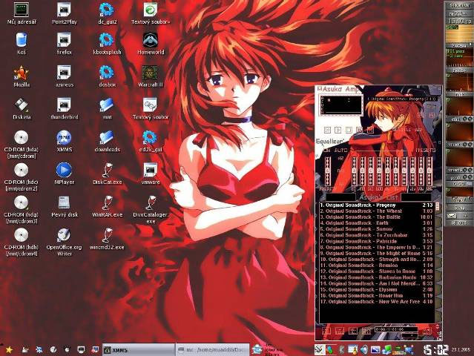Switch to the mc terminal taskbar entry

[x=213, y=350]
